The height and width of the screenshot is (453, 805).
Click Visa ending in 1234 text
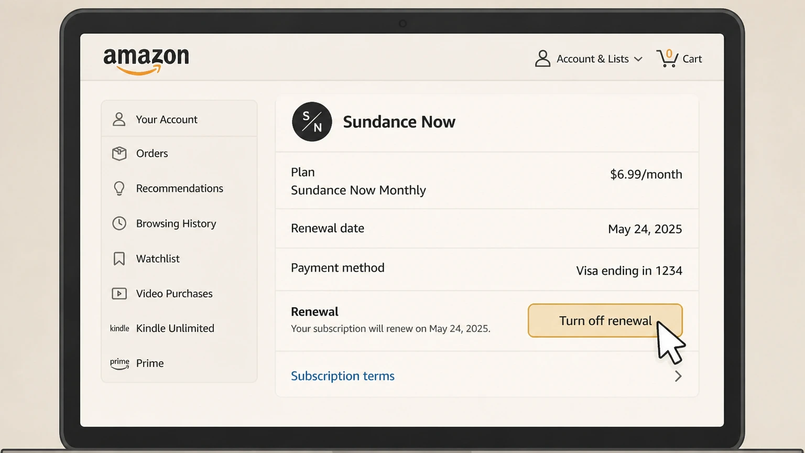pyautogui.click(x=629, y=271)
